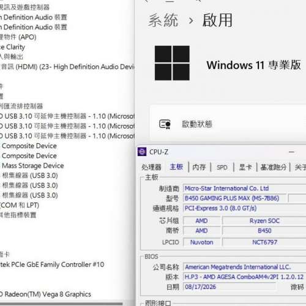
Task: Click the PCI-Express 3.0 (8.0 GT/s) field
Action: click(244, 208)
